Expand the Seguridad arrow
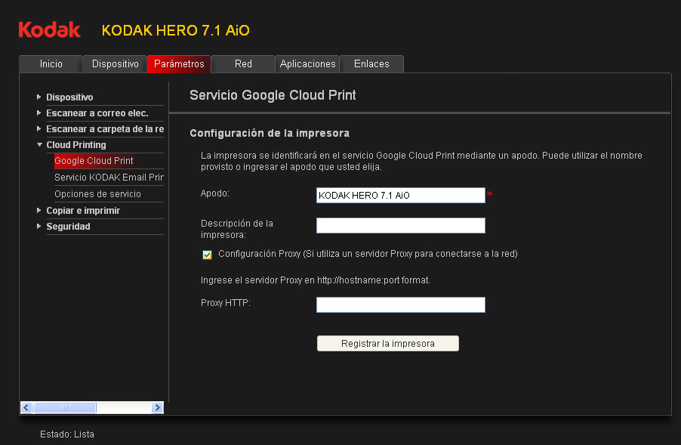681x445 pixels. pyautogui.click(x=39, y=227)
